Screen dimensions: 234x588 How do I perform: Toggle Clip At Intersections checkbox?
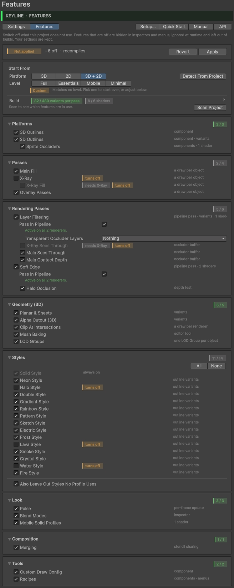[x=16, y=327]
